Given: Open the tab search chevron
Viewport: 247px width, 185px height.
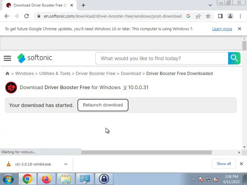Looking at the screenshot, I should tap(210, 5).
